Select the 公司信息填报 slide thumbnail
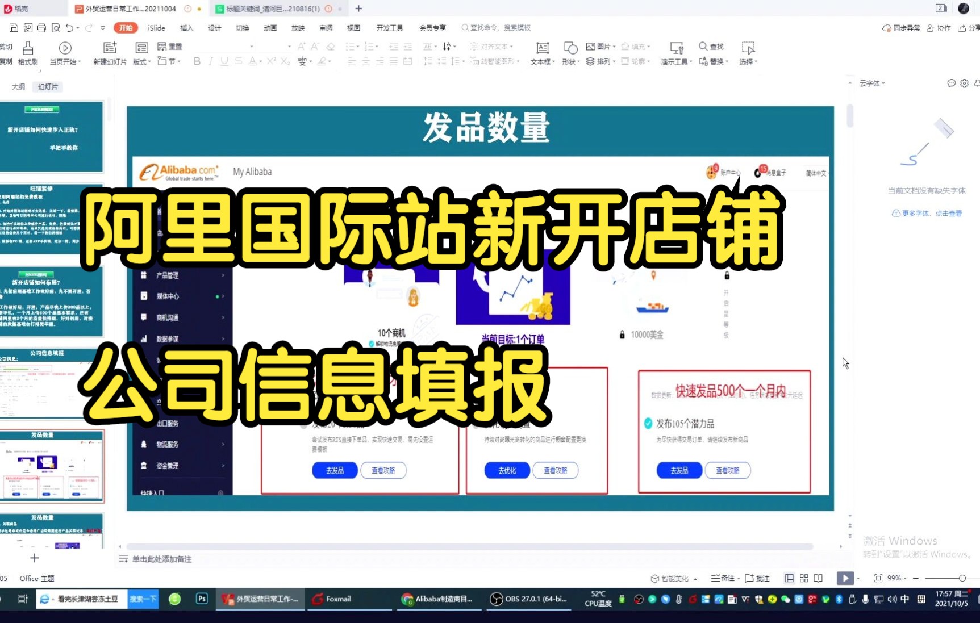 51,383
